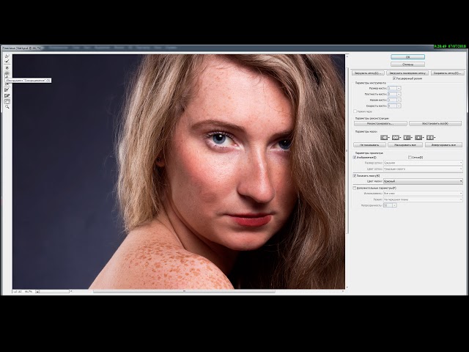Screen dimensions: 469x352
Task: Click the Add to Selection mask icon
Action: click(x=396, y=137)
